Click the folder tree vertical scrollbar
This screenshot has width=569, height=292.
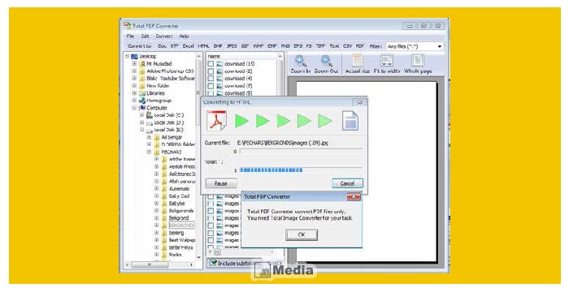[199, 157]
